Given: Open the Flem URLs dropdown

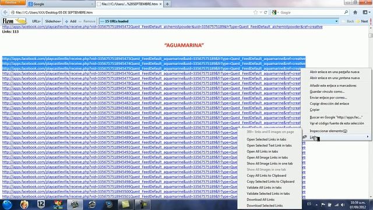Looking at the screenshot, I should click(x=36, y=21).
